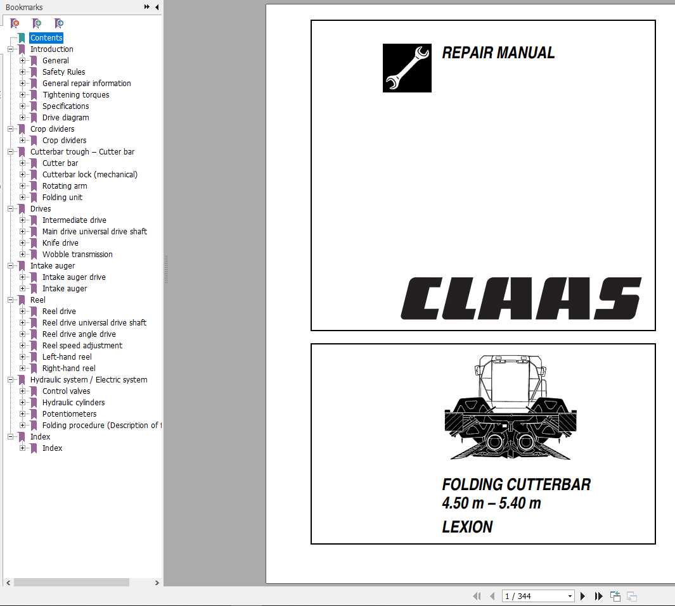This screenshot has height=606, width=675.
Task: Open the Left-hand reel bookmark
Action: pyautogui.click(x=67, y=357)
